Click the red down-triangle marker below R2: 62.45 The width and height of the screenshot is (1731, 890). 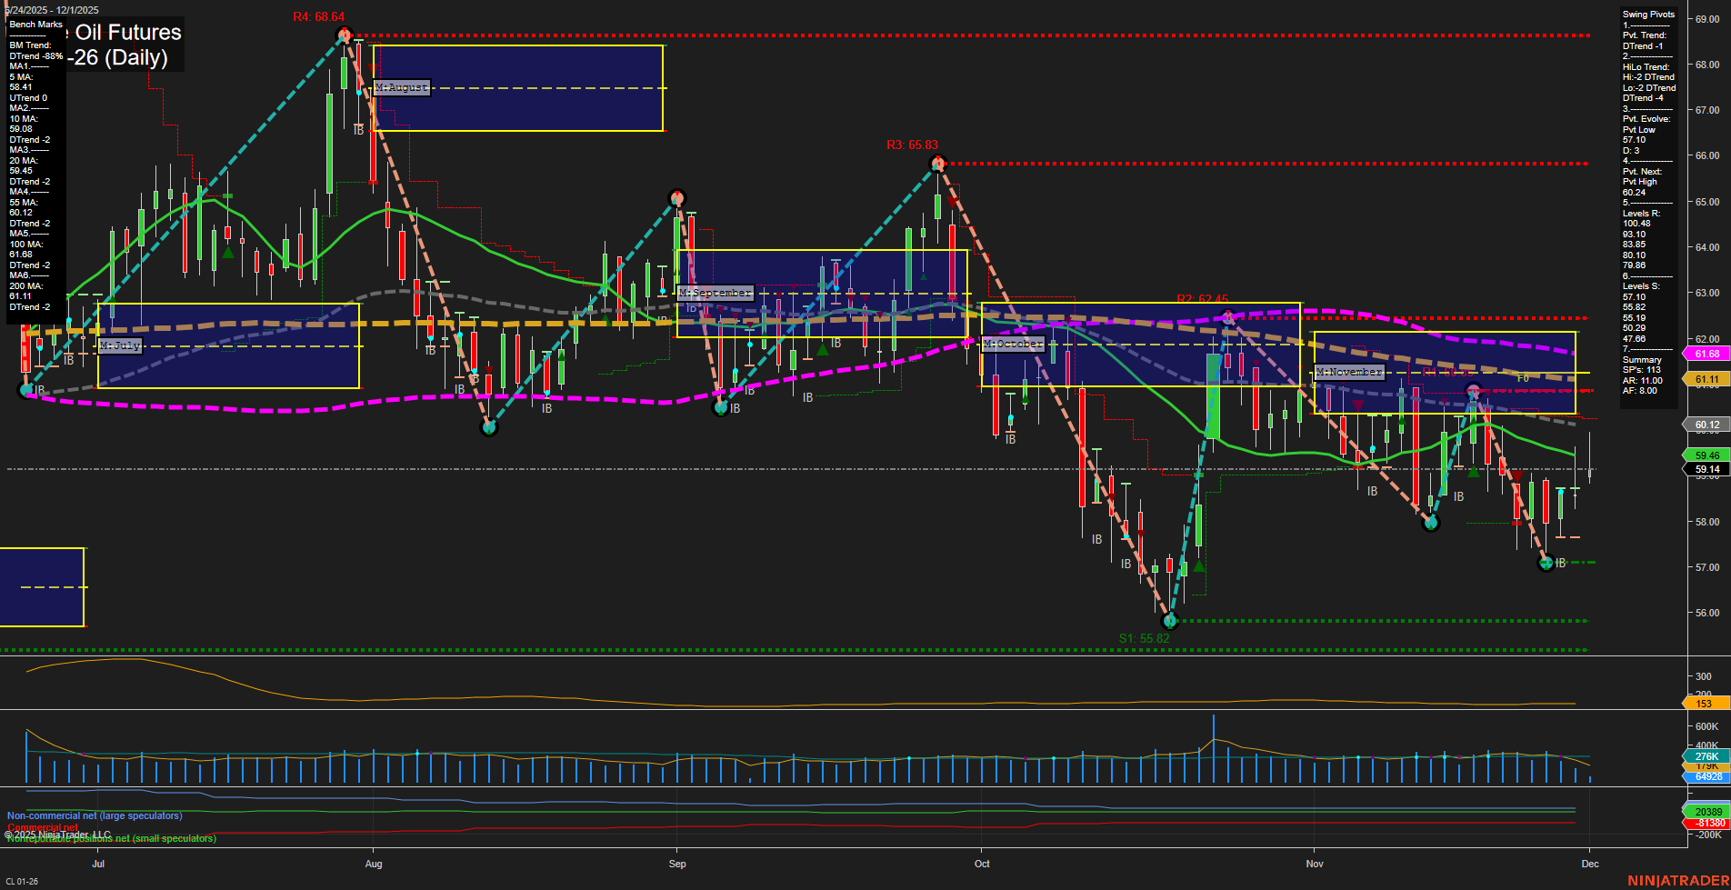(x=1256, y=362)
